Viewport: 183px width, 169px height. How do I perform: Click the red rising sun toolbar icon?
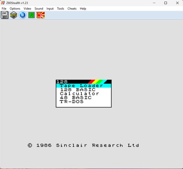[x=41, y=15]
